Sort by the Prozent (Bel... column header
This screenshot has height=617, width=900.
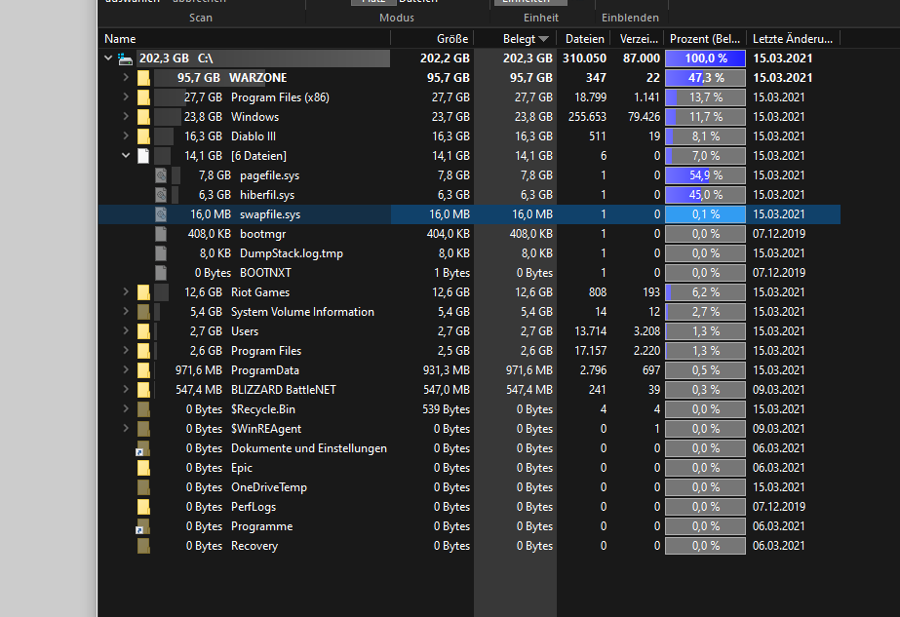(x=705, y=38)
